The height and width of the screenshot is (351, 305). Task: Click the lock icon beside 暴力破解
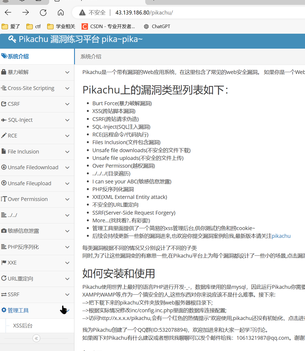tap(4, 72)
